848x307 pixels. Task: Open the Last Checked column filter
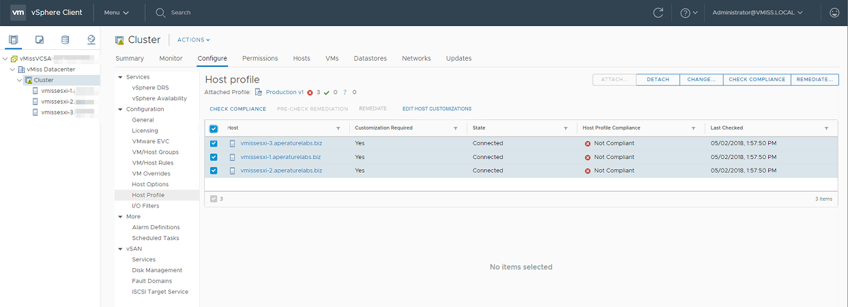click(x=826, y=128)
